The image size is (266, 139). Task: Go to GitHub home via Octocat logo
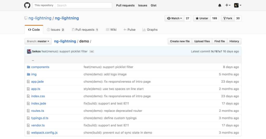tap(27, 5)
